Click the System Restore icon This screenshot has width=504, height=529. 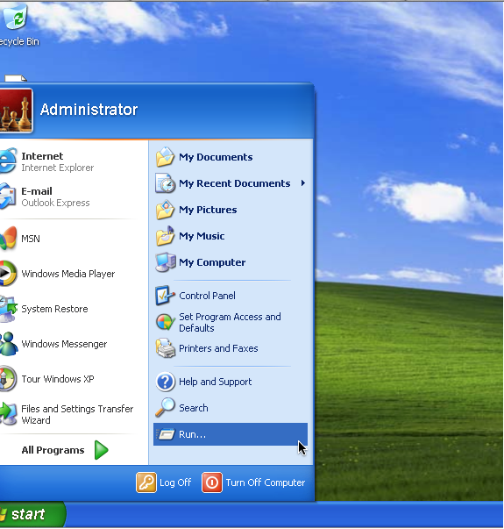pos(8,308)
